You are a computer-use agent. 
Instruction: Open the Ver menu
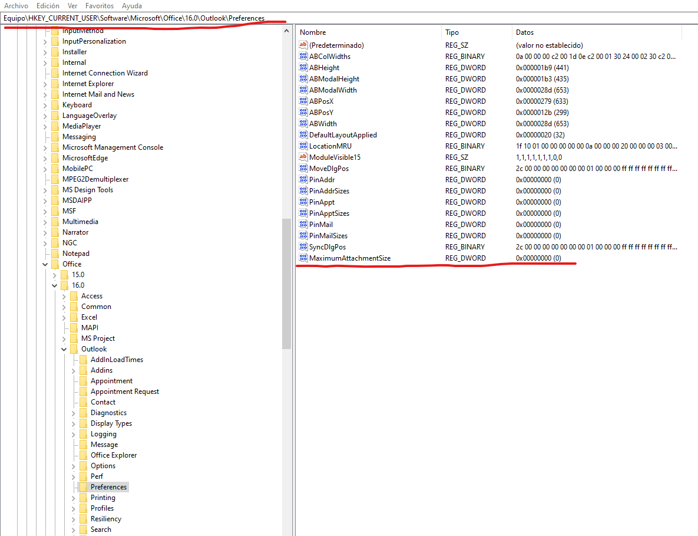pyautogui.click(x=72, y=6)
